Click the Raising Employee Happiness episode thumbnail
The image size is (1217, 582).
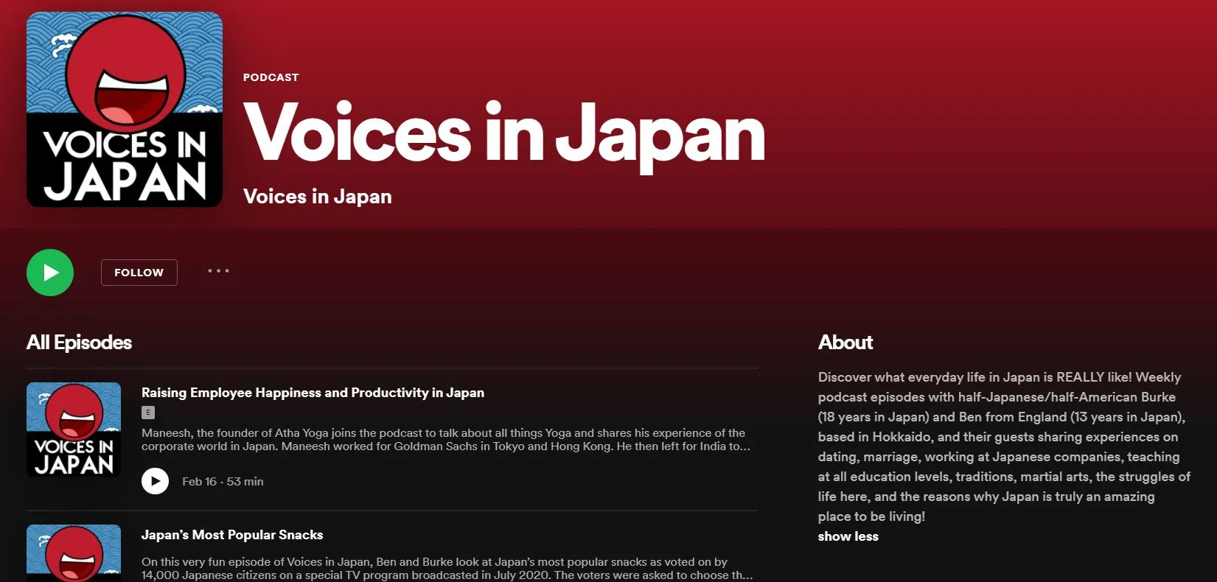pyautogui.click(x=74, y=430)
